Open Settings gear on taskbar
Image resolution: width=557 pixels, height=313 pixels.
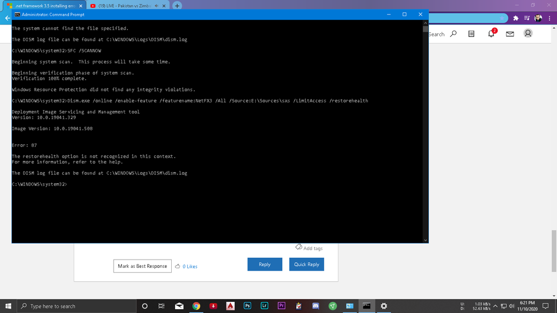384,306
